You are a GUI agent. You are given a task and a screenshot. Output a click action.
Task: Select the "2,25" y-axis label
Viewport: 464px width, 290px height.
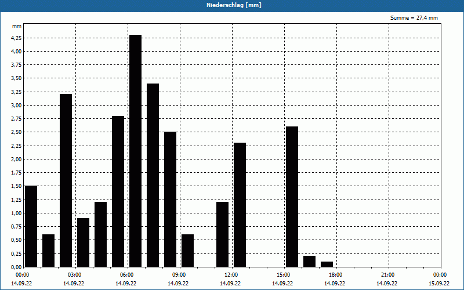[16, 146]
